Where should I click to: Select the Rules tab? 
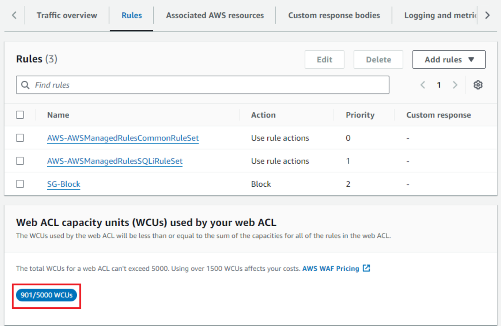coord(131,15)
